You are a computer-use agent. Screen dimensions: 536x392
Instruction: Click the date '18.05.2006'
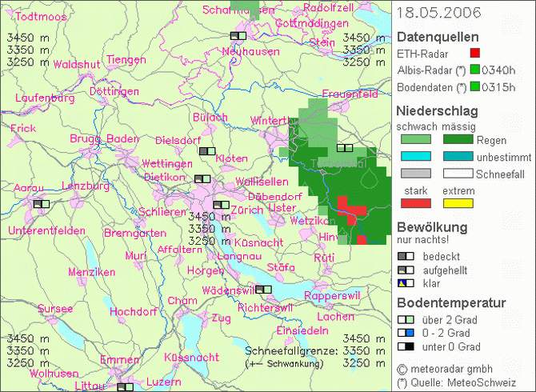pyautogui.click(x=438, y=13)
